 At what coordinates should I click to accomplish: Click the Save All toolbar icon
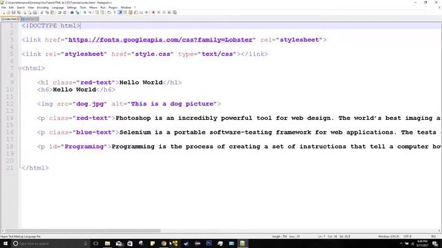coord(19,12)
